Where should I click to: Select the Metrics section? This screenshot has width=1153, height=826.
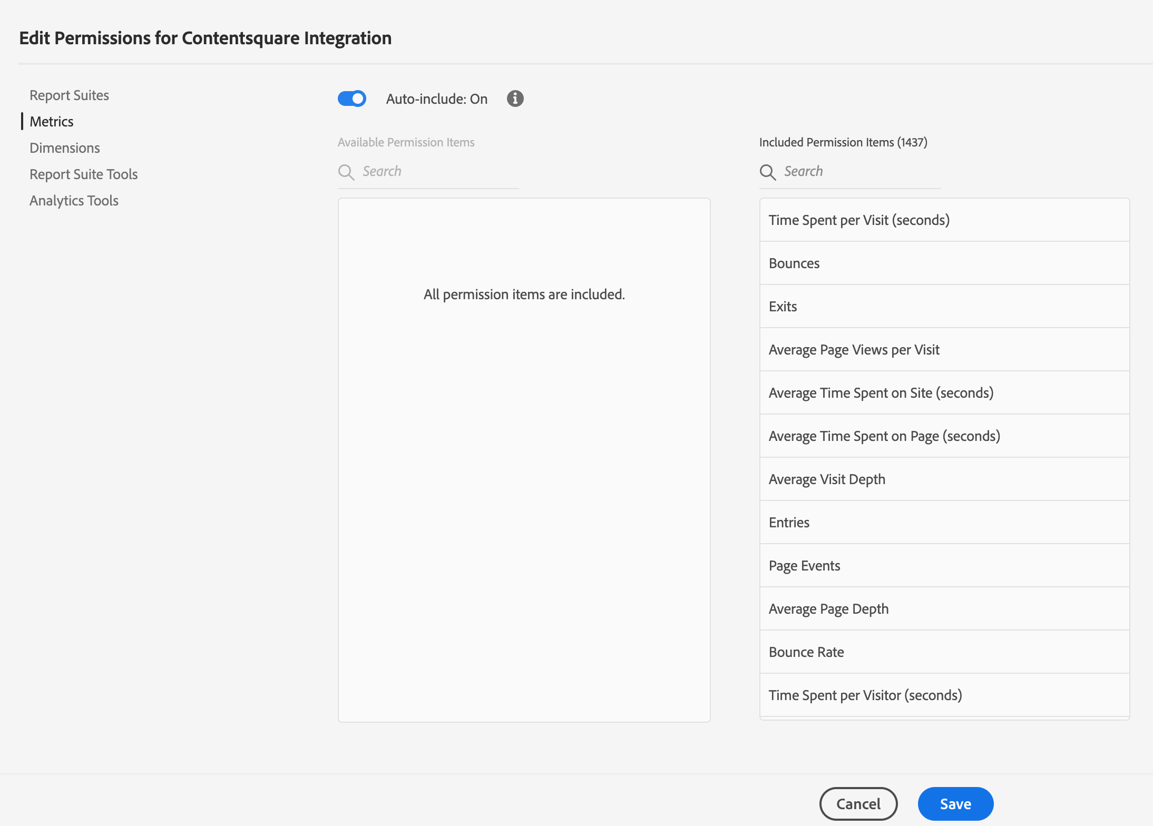(x=52, y=122)
